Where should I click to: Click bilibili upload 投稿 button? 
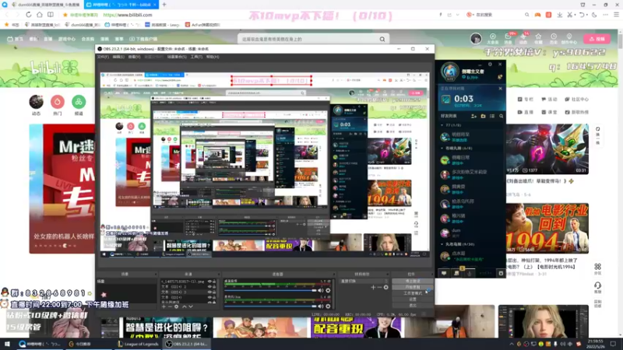pos(597,39)
